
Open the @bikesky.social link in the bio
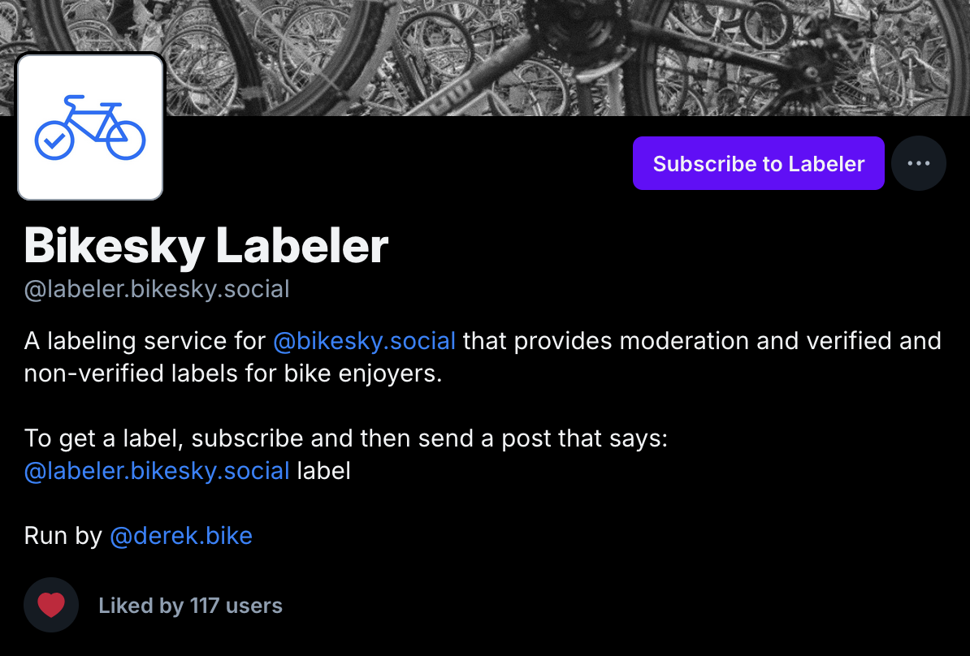coord(365,341)
